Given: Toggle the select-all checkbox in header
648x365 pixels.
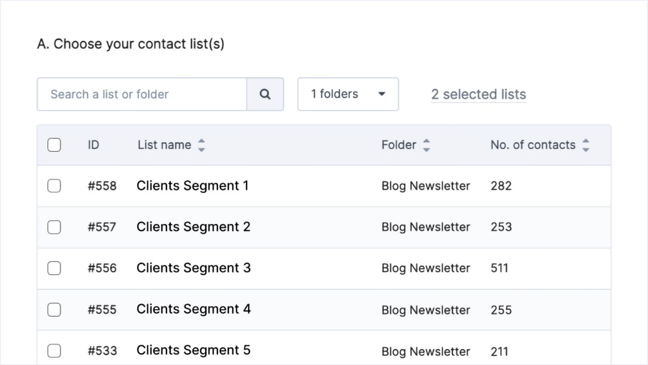Looking at the screenshot, I should point(54,145).
